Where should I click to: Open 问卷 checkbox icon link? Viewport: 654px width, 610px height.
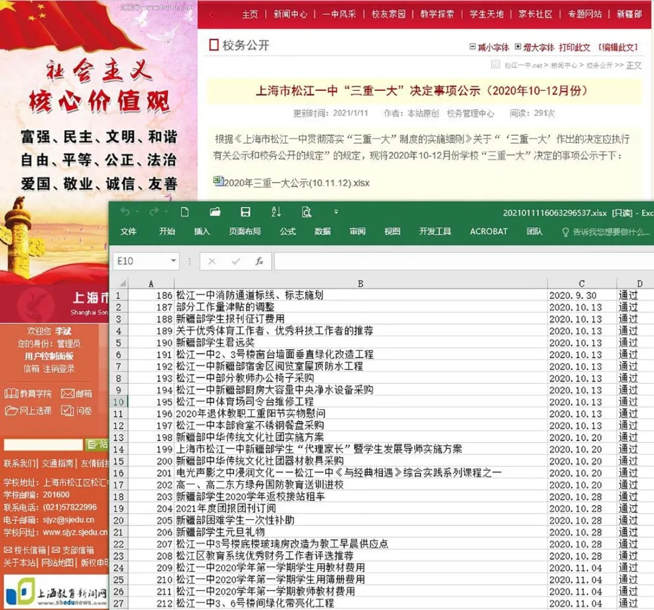click(x=77, y=411)
